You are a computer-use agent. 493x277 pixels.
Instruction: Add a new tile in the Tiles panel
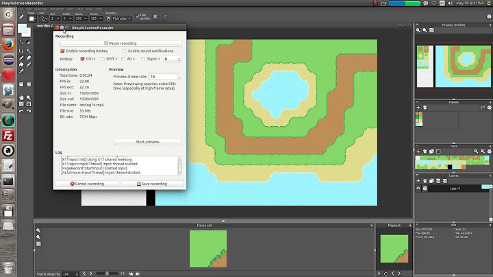tap(418, 152)
